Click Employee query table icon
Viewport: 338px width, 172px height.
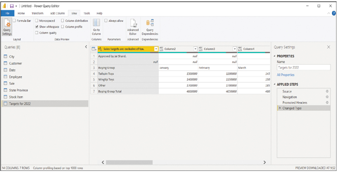tap(5, 77)
